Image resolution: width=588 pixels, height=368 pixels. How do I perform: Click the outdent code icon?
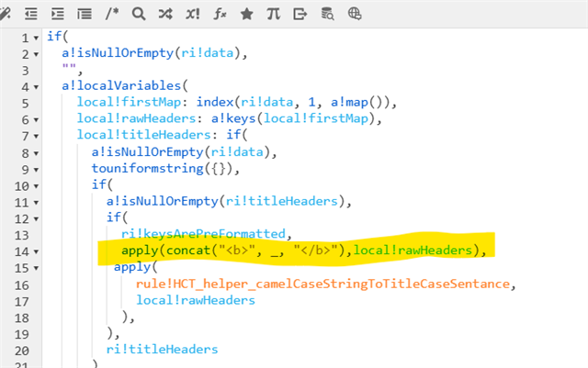31,14
